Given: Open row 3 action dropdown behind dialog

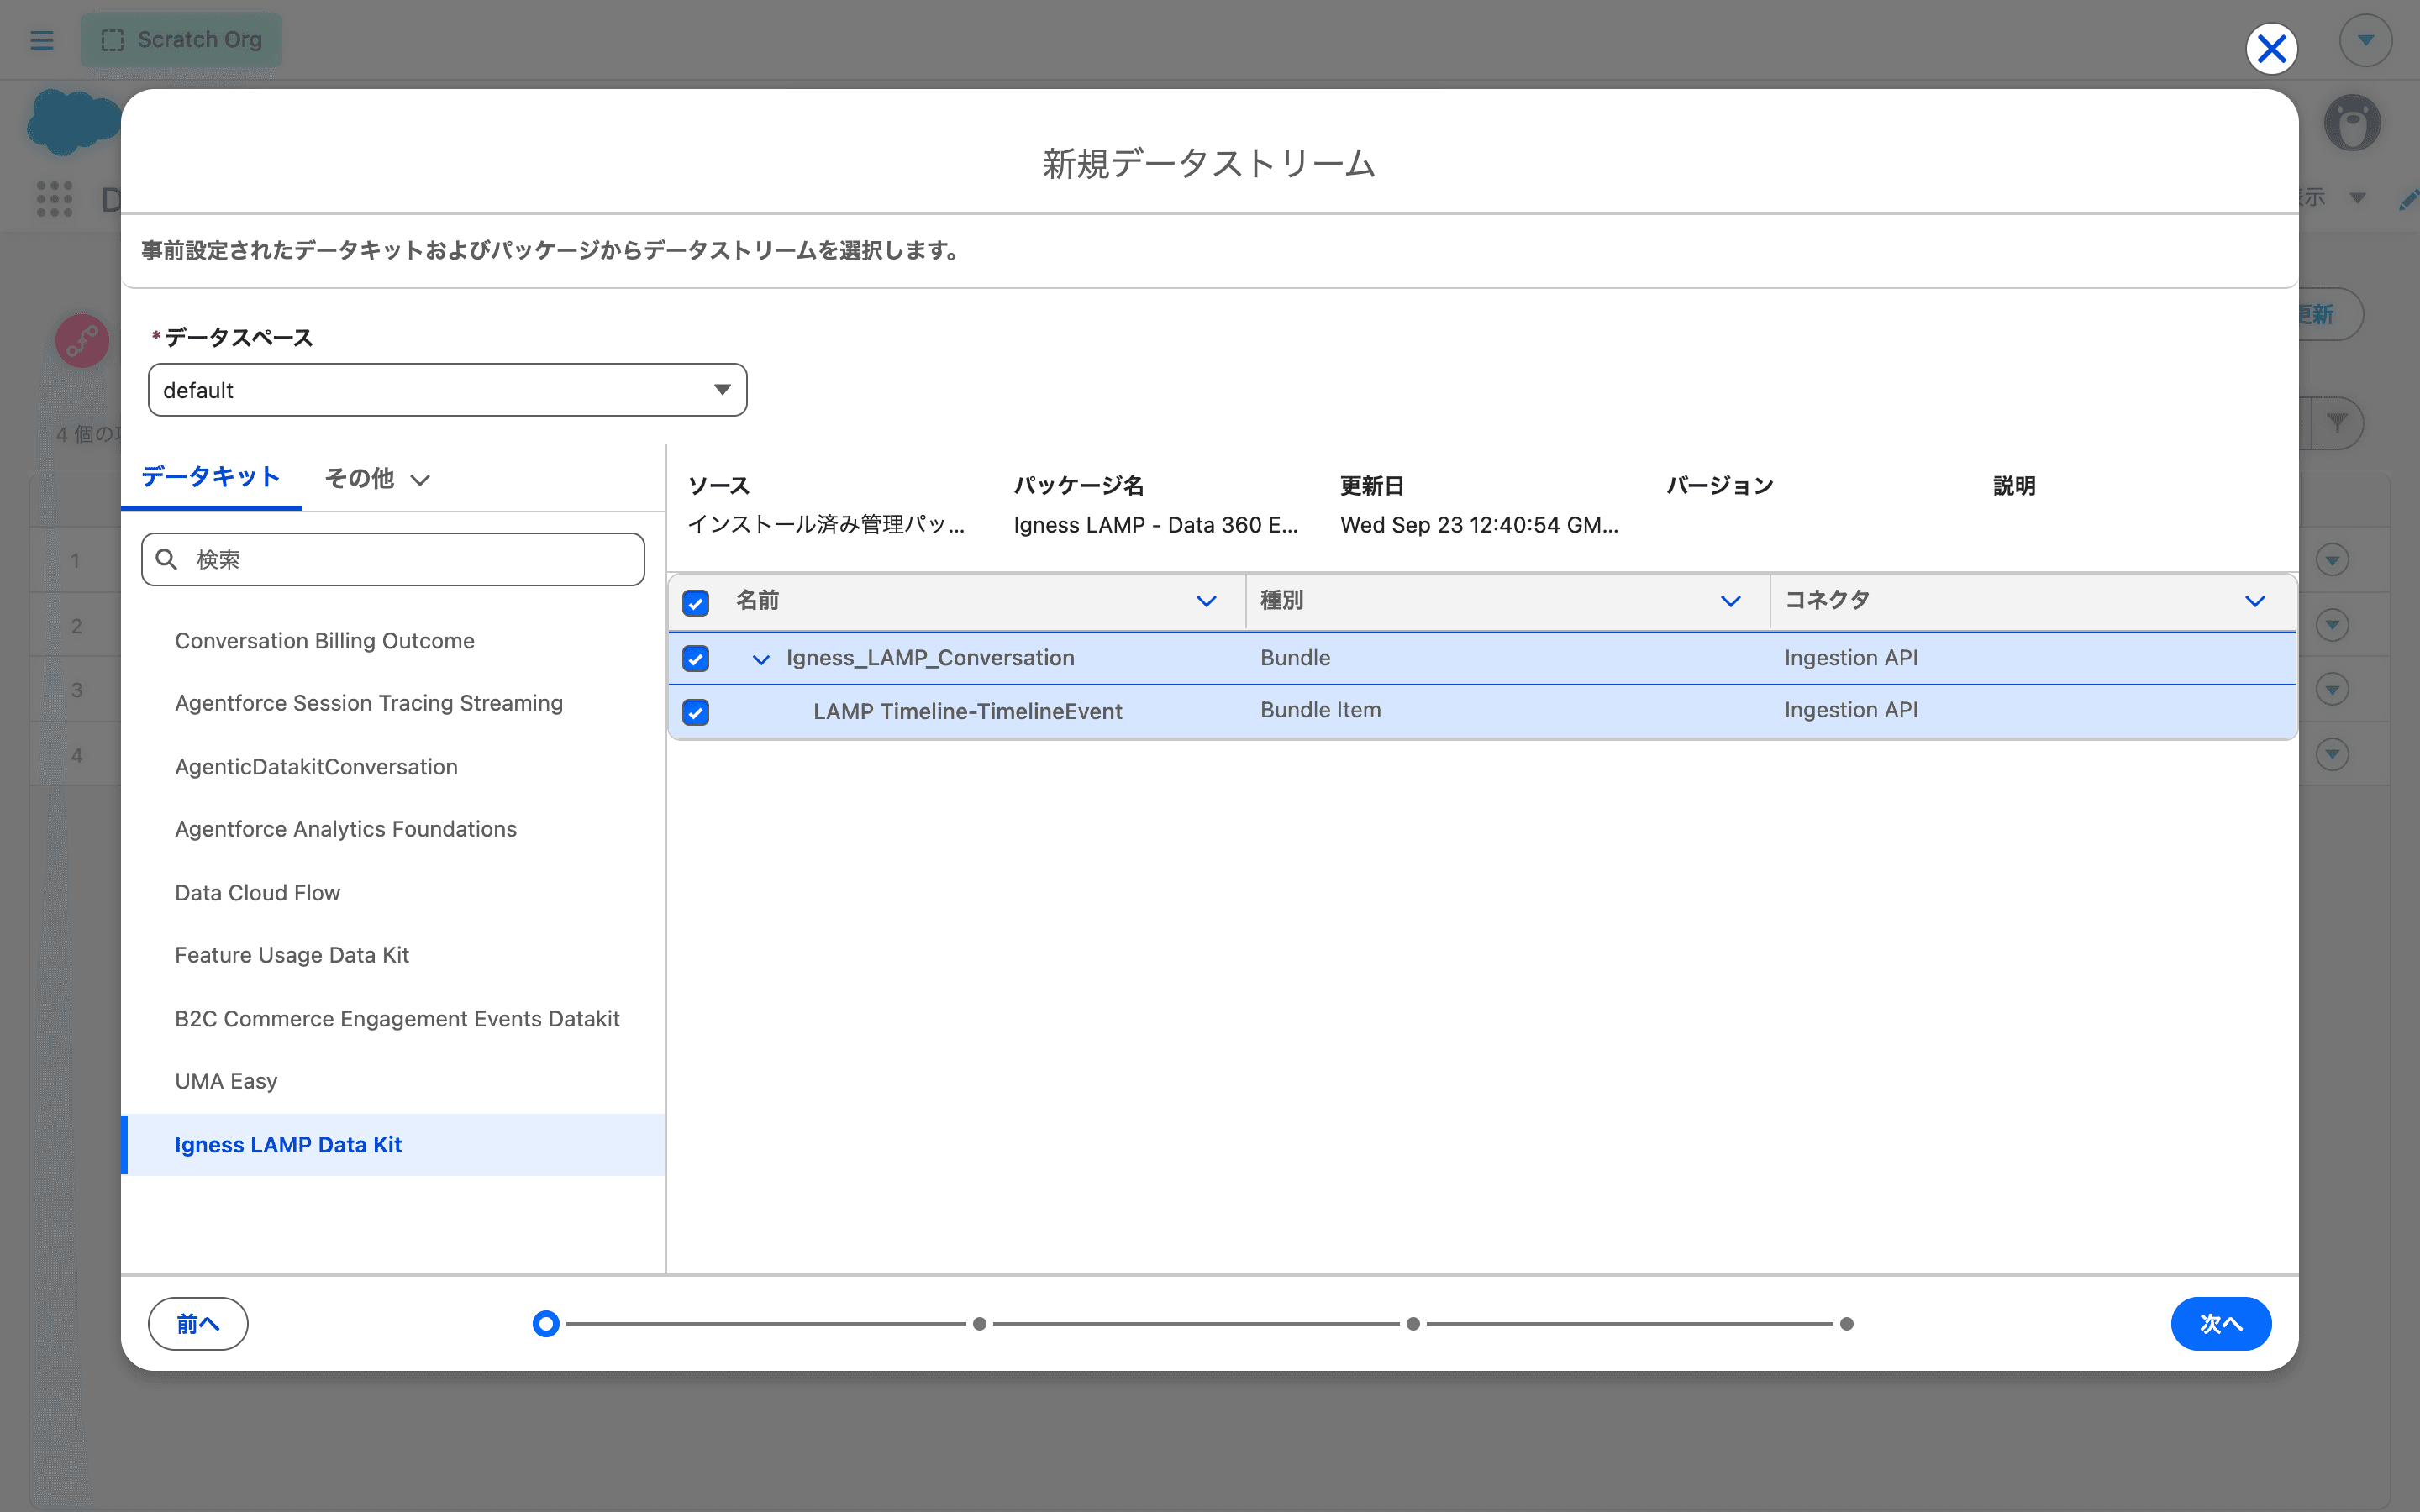Looking at the screenshot, I should (x=2332, y=689).
